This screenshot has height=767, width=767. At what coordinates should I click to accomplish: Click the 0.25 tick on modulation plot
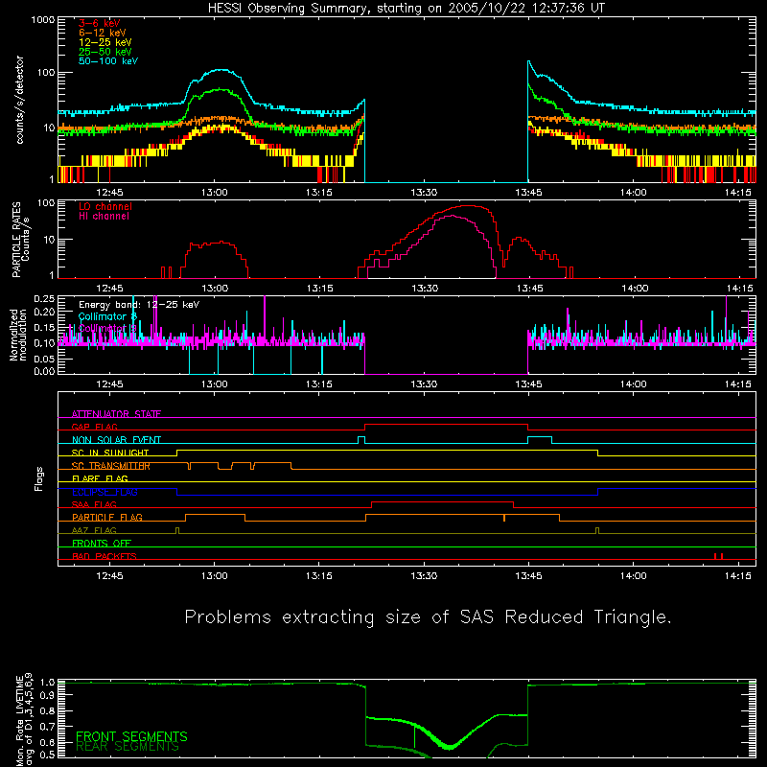(44, 298)
